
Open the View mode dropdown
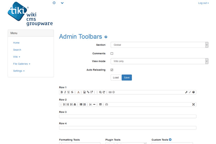tap(159, 61)
